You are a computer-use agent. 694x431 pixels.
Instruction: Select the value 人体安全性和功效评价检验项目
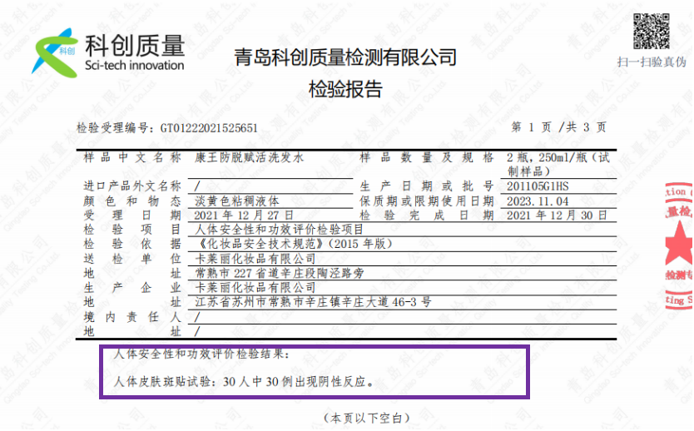click(x=280, y=230)
